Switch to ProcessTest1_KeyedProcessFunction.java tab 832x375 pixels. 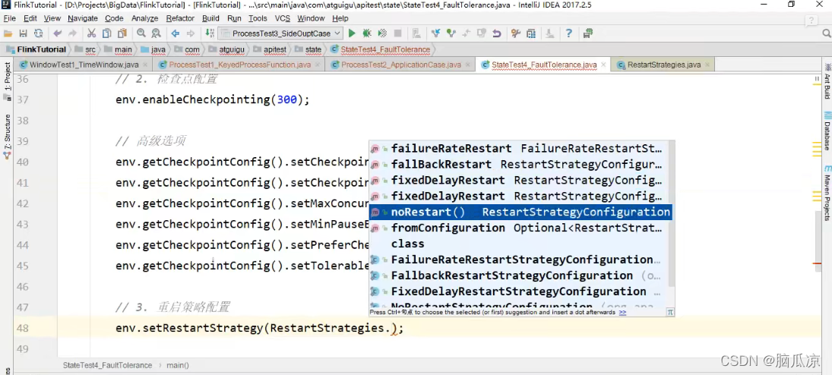239,65
